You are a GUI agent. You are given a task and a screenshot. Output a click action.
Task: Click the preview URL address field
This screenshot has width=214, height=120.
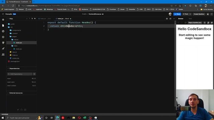point(195,23)
